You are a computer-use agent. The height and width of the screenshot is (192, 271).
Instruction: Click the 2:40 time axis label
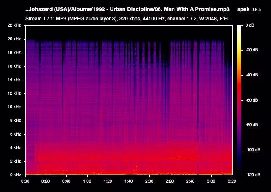coord(190,181)
